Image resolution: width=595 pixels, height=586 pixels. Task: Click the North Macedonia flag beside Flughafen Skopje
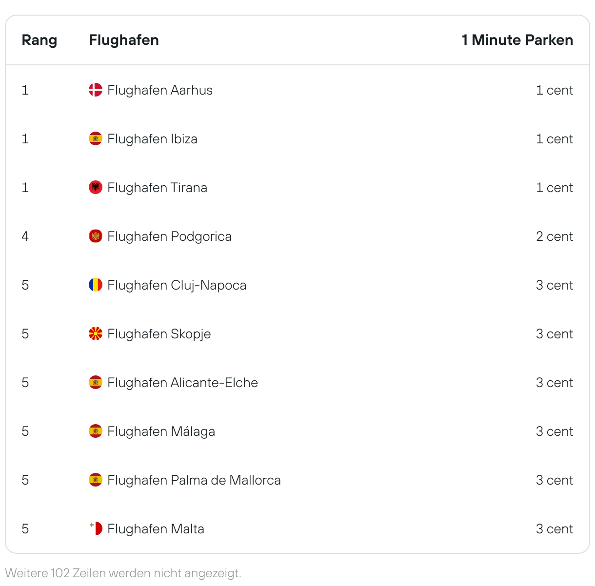96,333
